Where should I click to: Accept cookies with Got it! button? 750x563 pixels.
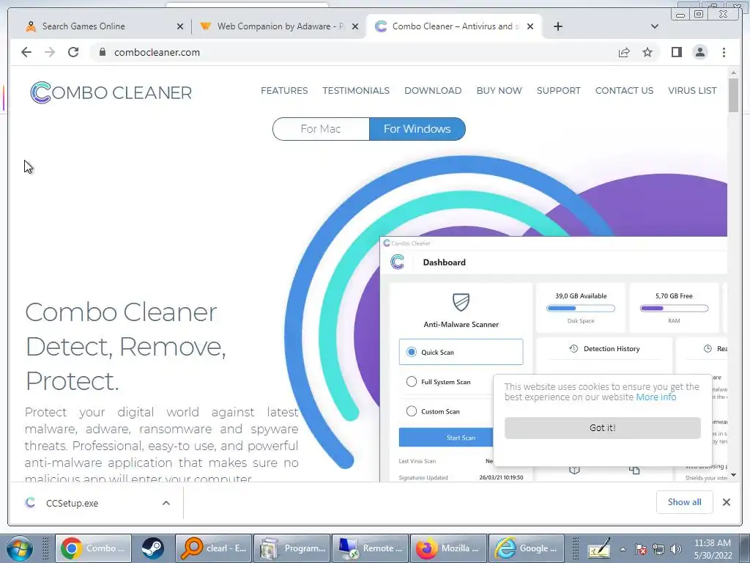pyautogui.click(x=602, y=427)
